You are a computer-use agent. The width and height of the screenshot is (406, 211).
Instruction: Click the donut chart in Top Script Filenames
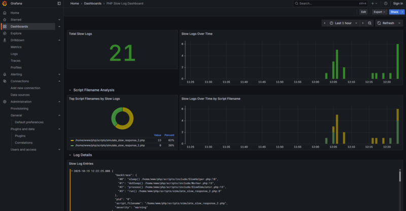click(122, 118)
